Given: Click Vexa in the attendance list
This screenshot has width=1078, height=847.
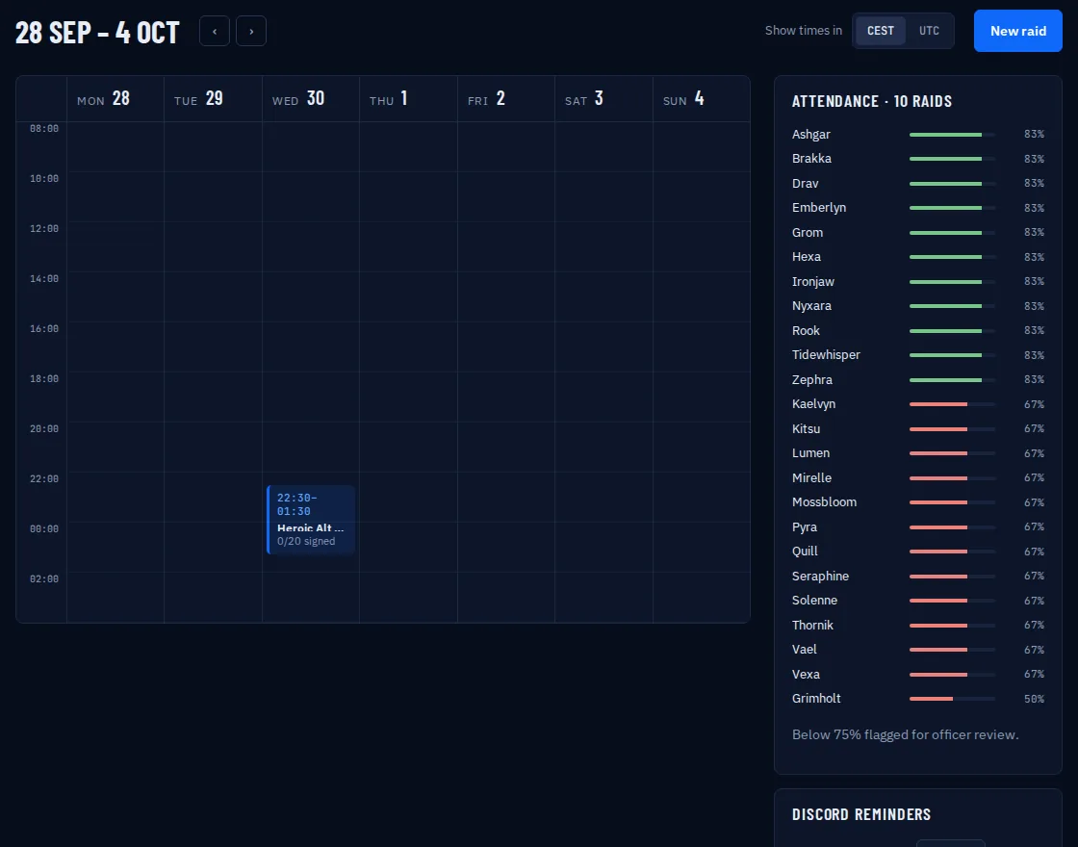Looking at the screenshot, I should (x=806, y=675).
